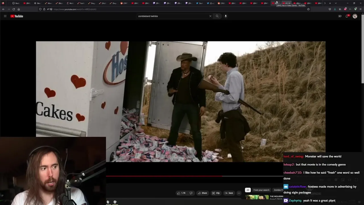This screenshot has width=364, height=205.
Task: Reload the page
Action: click(14, 9)
